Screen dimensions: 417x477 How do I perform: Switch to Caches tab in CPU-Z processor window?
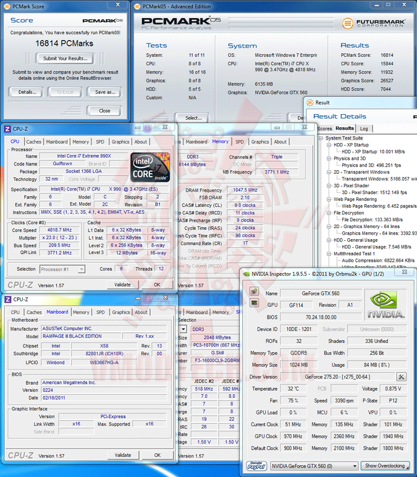[x=34, y=142]
